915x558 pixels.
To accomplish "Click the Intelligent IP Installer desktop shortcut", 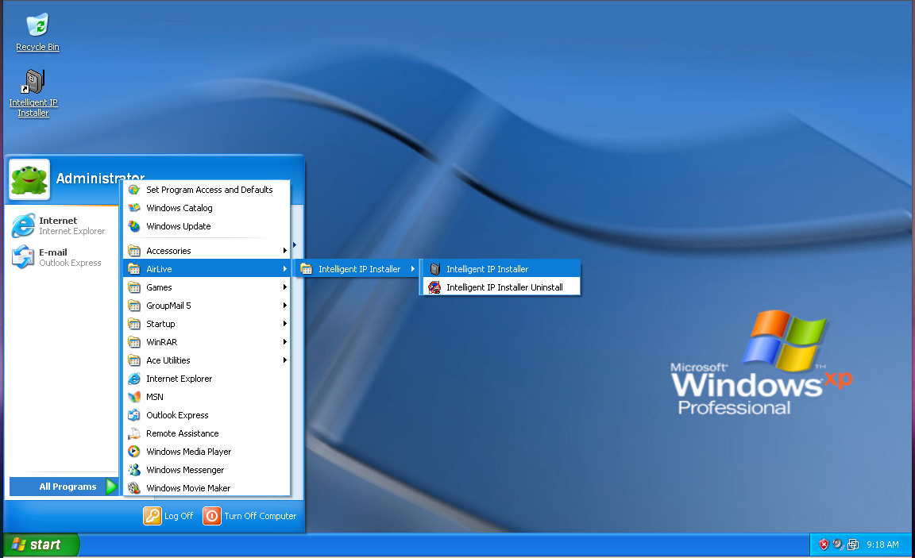I will pyautogui.click(x=33, y=90).
